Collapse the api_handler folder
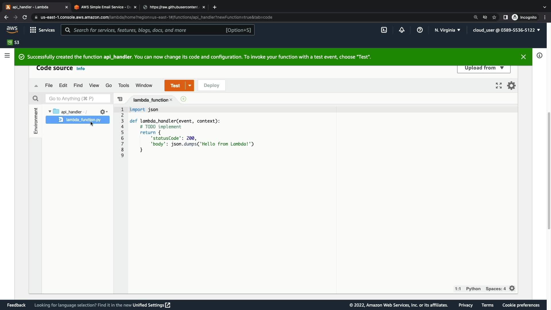The image size is (551, 310). coord(50,112)
